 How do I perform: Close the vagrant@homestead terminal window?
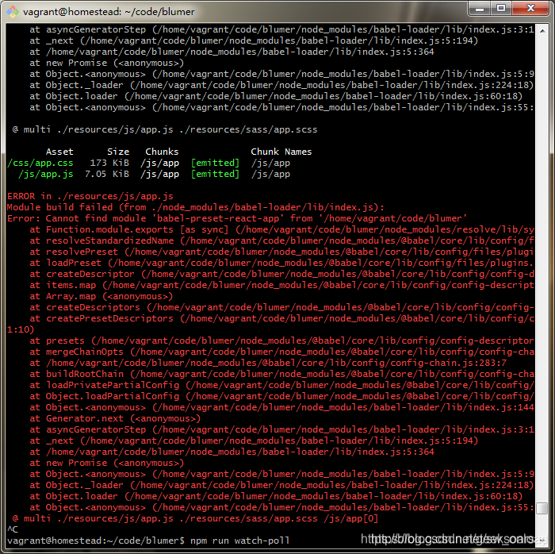pos(530,9)
